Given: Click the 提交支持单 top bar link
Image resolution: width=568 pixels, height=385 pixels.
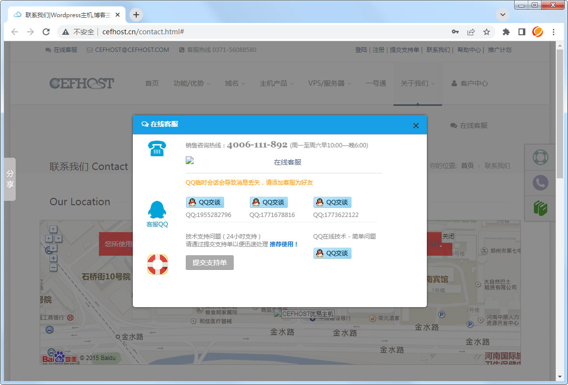Looking at the screenshot, I should click(405, 50).
